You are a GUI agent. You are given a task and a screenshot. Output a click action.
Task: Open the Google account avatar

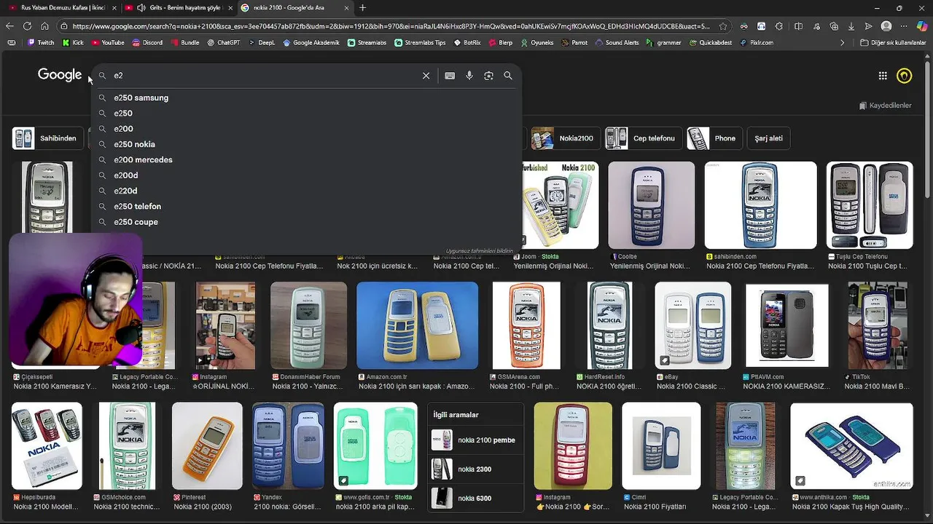[x=905, y=76]
